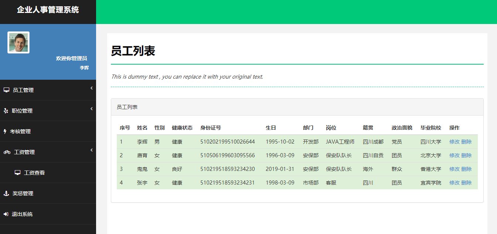The width and height of the screenshot is (497, 234).
Task: Click the administrator avatar photo
Action: pos(18,42)
